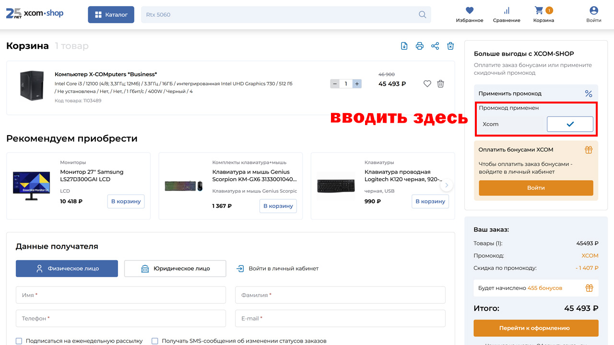
Task: Click the 45 493 ₽ item price
Action: [x=392, y=84]
